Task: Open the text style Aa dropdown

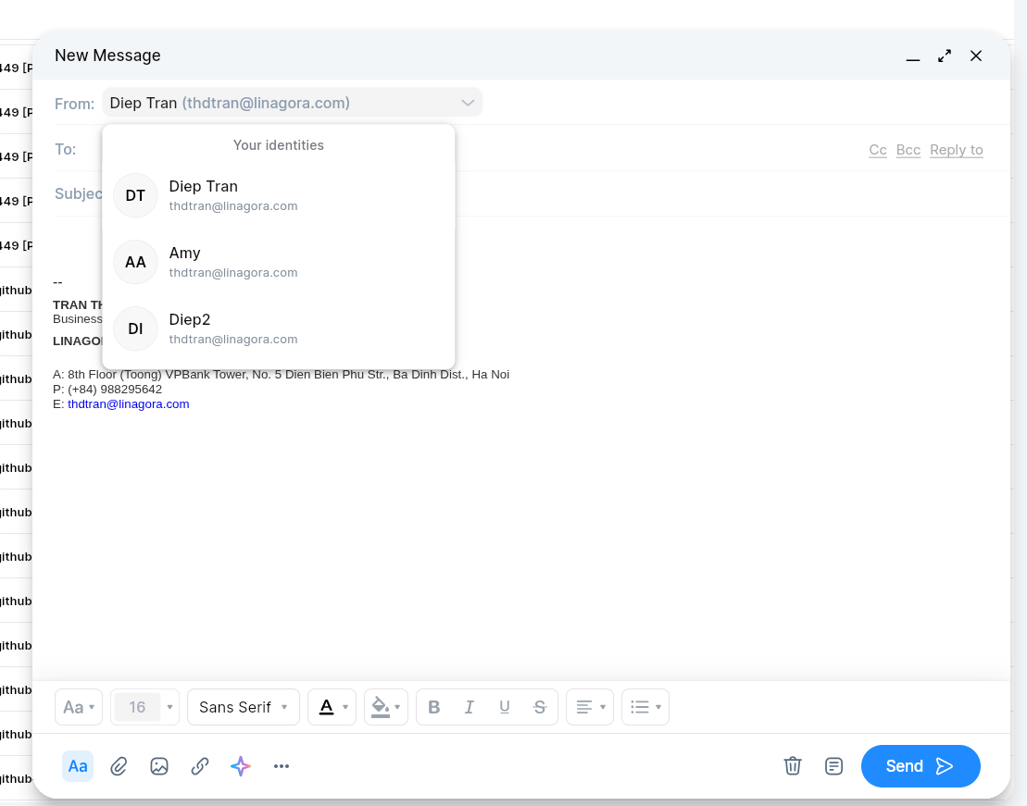Action: 79,707
